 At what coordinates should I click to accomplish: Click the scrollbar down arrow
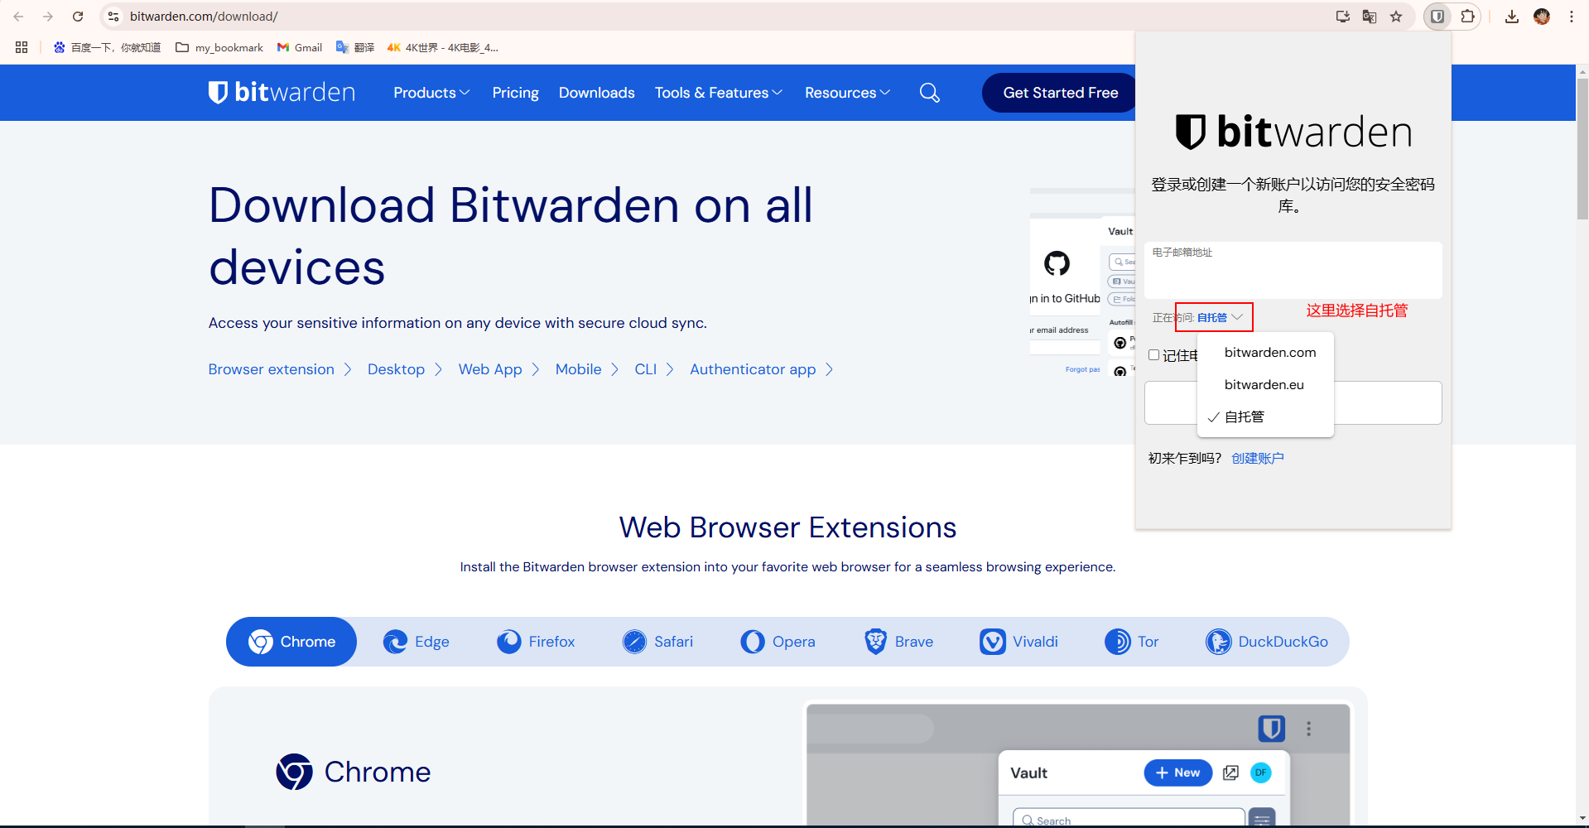point(1582,818)
